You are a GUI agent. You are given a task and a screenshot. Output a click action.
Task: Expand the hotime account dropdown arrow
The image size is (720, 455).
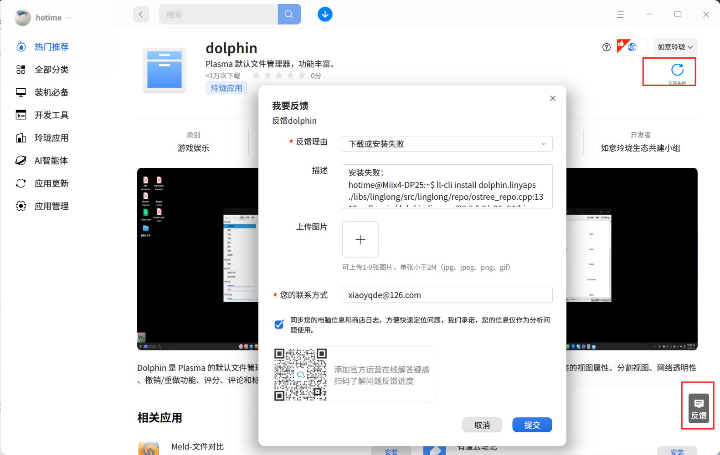click(69, 18)
